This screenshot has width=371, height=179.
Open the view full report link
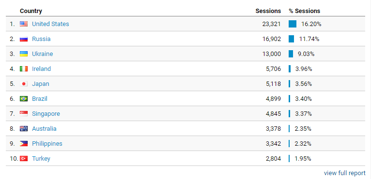click(344, 173)
